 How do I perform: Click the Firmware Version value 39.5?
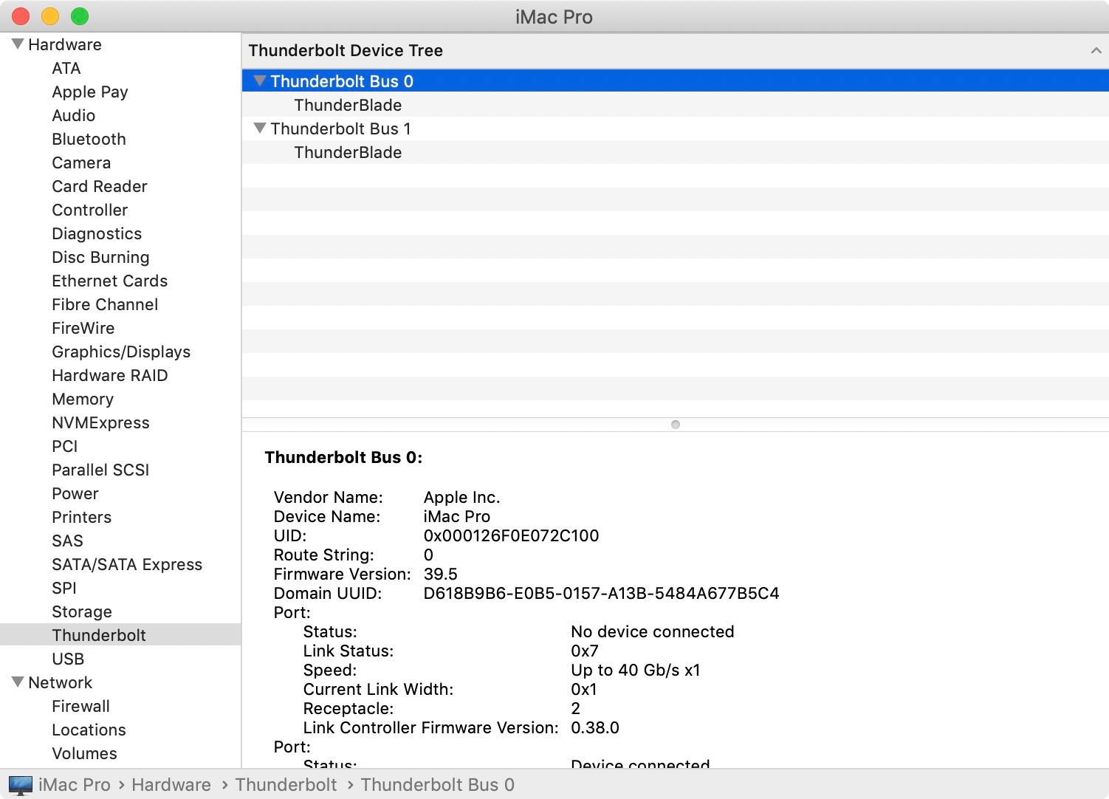tap(441, 574)
